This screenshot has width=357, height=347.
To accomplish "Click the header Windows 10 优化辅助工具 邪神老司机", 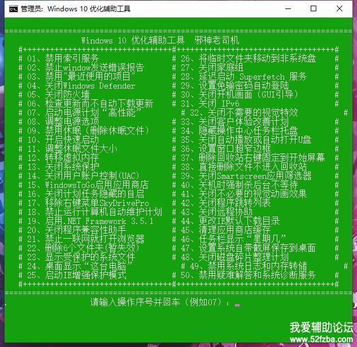I will (x=160, y=41).
